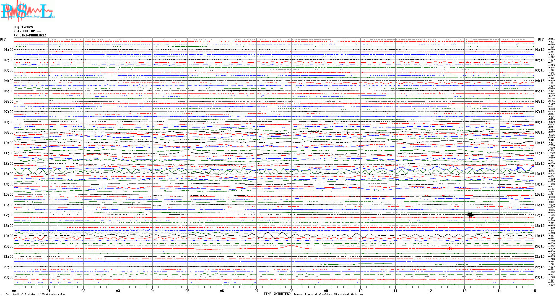
Task: Click the "10" minute axis label
Action: (361, 291)
